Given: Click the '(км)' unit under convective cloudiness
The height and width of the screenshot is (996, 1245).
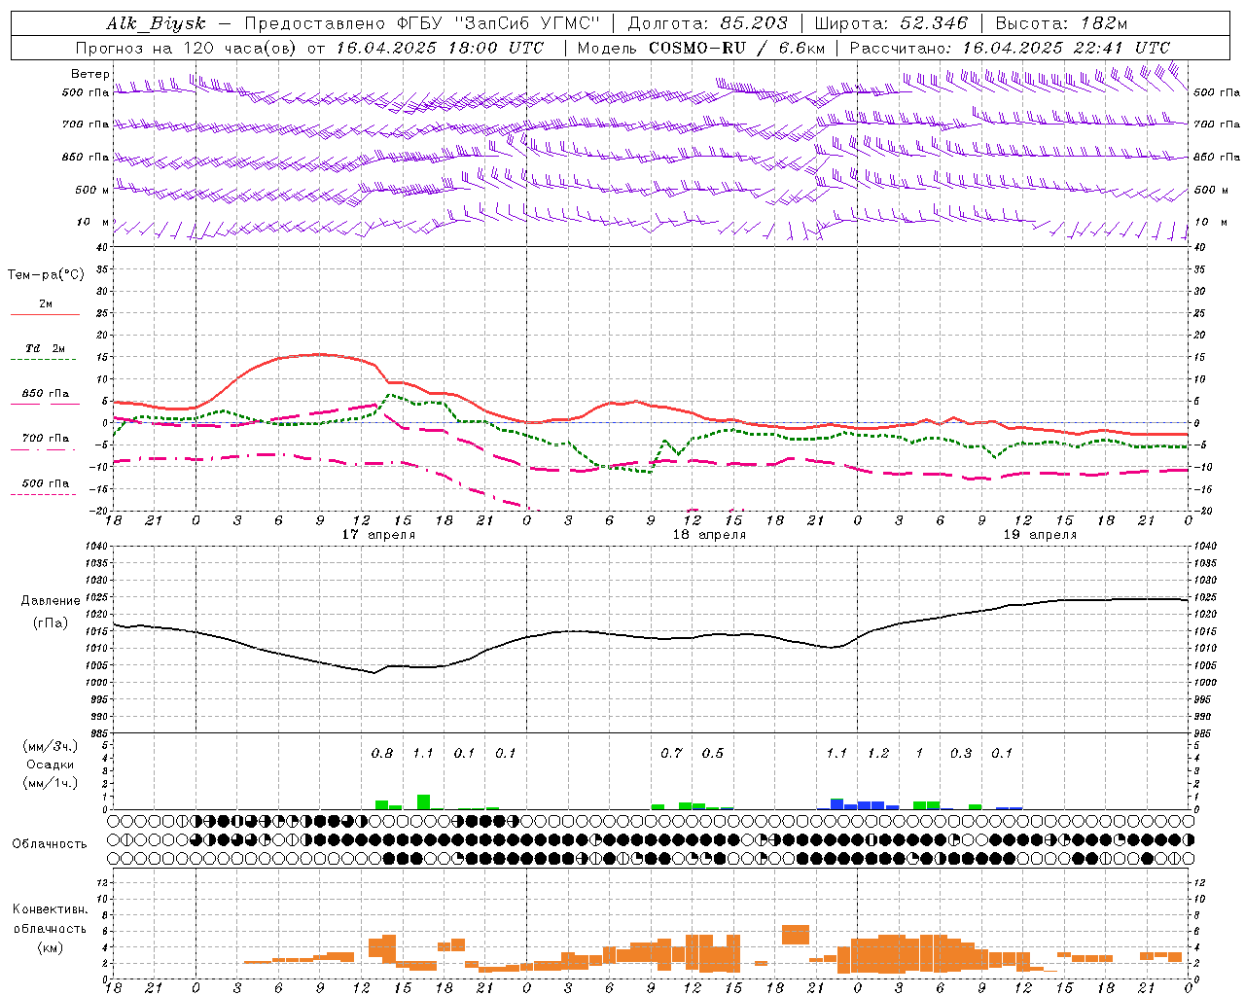Looking at the screenshot, I should click(x=50, y=947).
